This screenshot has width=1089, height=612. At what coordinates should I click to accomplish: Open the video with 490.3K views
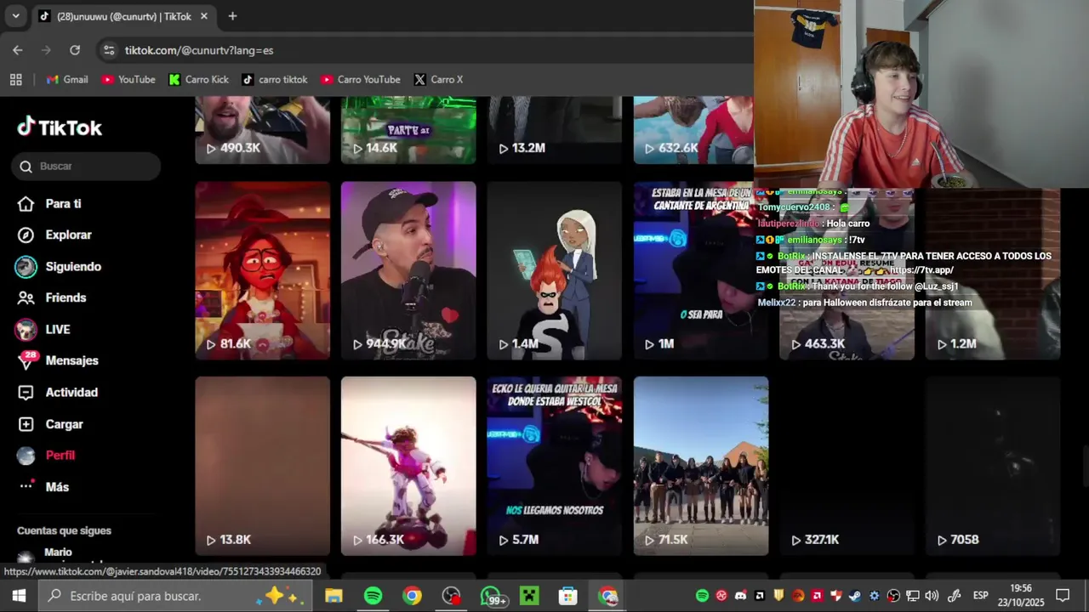(x=263, y=130)
